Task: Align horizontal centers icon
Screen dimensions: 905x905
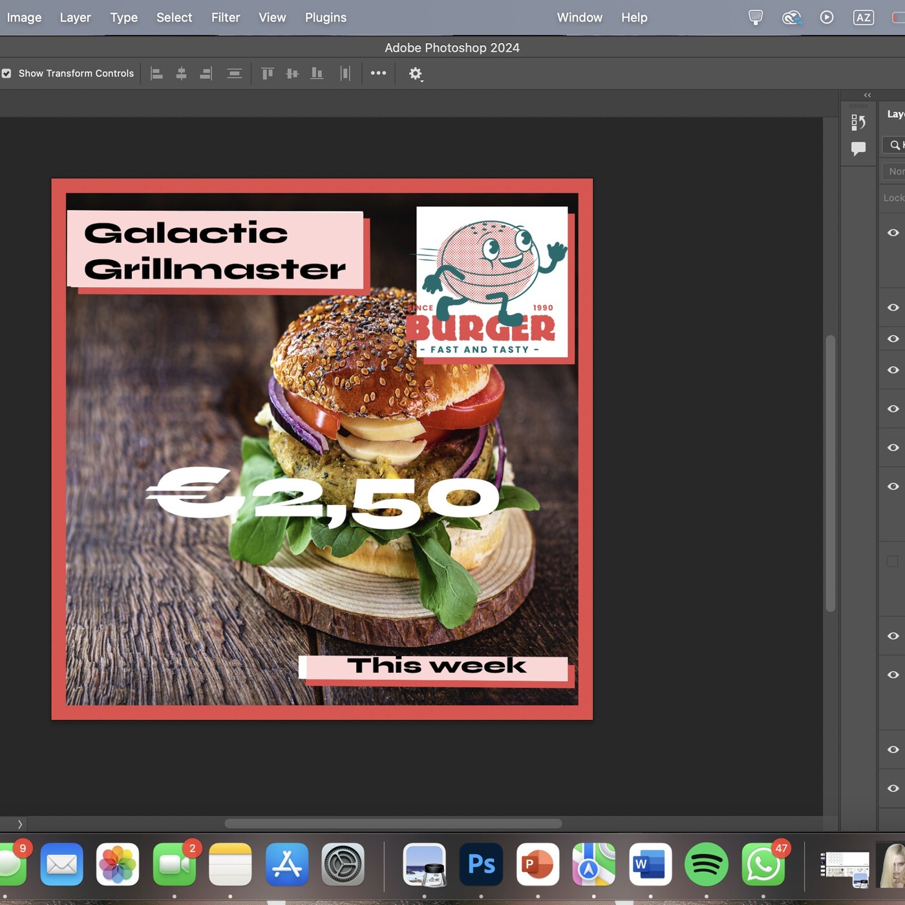Action: (182, 74)
